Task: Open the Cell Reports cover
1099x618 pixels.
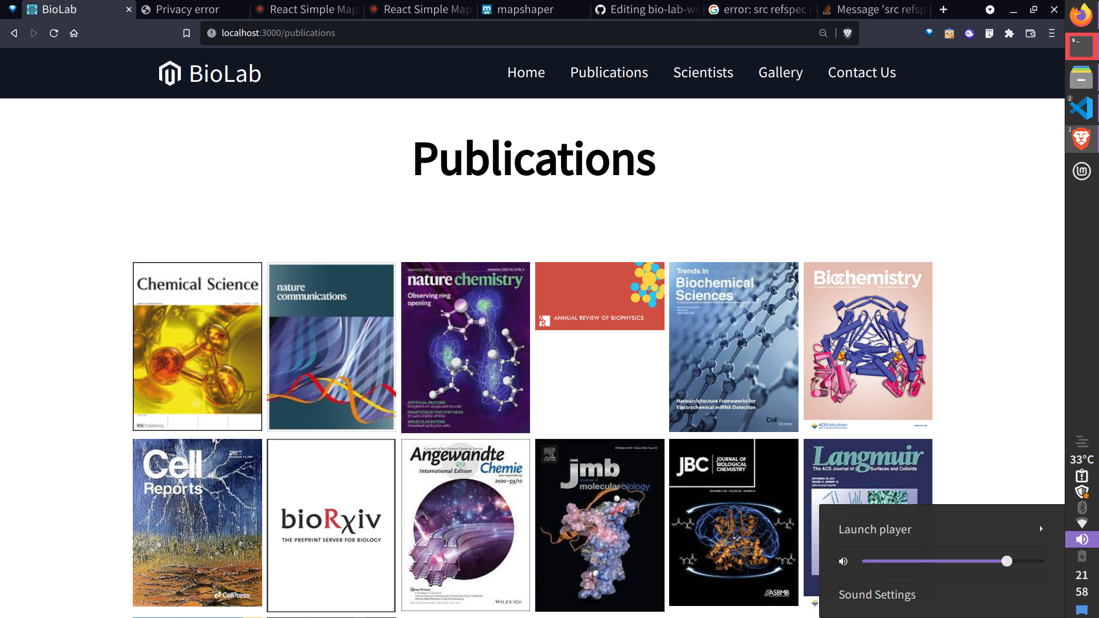Action: [x=197, y=522]
